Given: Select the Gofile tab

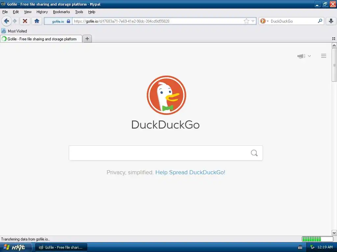Looking at the screenshot, I should 41,39.
